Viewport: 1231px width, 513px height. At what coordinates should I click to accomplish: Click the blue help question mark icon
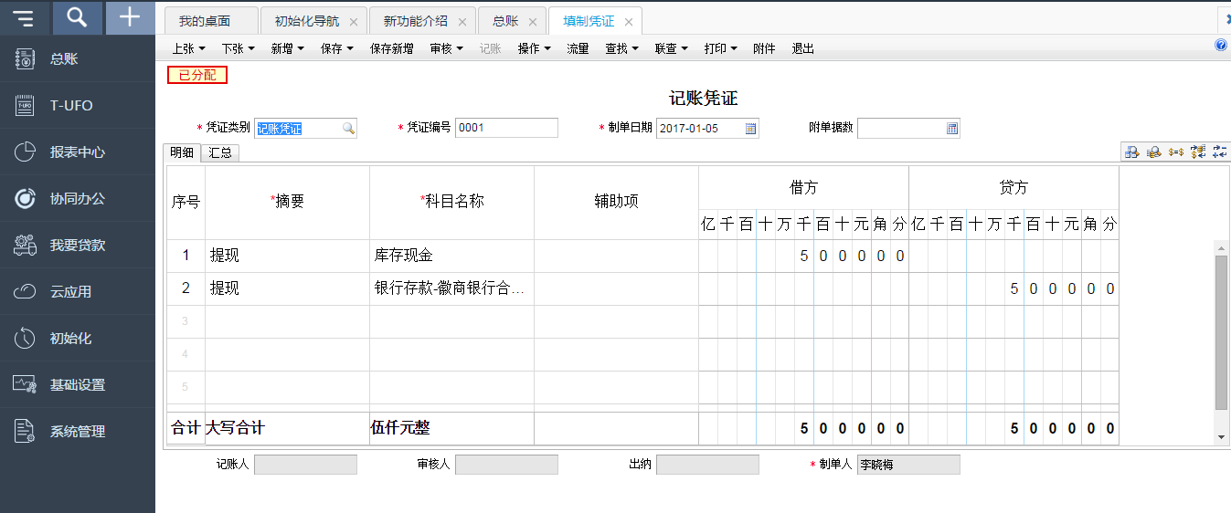1221,45
